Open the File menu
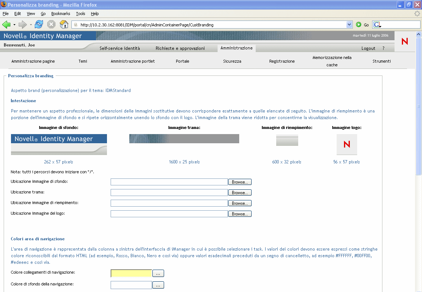Screen dimensions: 422x292 coord(5,14)
